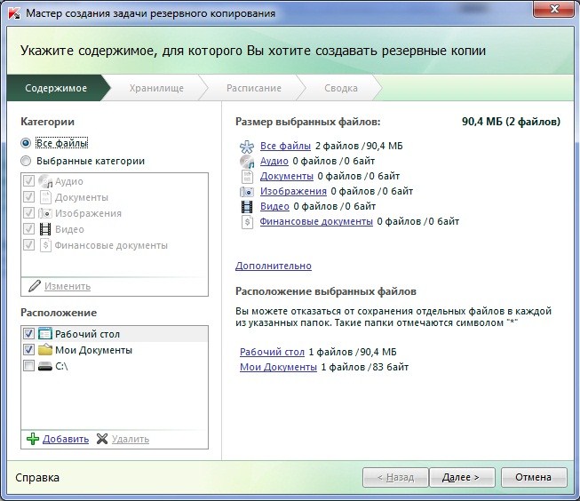The height and width of the screenshot is (501, 580).
Task: Click the Отмена button
Action: [x=534, y=477]
